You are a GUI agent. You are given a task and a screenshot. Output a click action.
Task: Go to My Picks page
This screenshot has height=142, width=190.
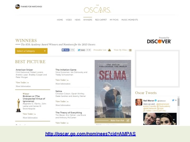coord(114,20)
